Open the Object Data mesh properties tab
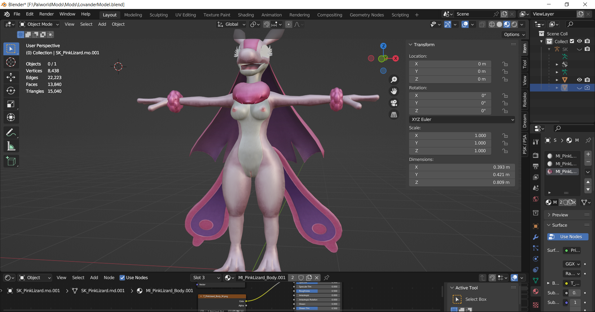This screenshot has width=595, height=312. tap(535, 280)
